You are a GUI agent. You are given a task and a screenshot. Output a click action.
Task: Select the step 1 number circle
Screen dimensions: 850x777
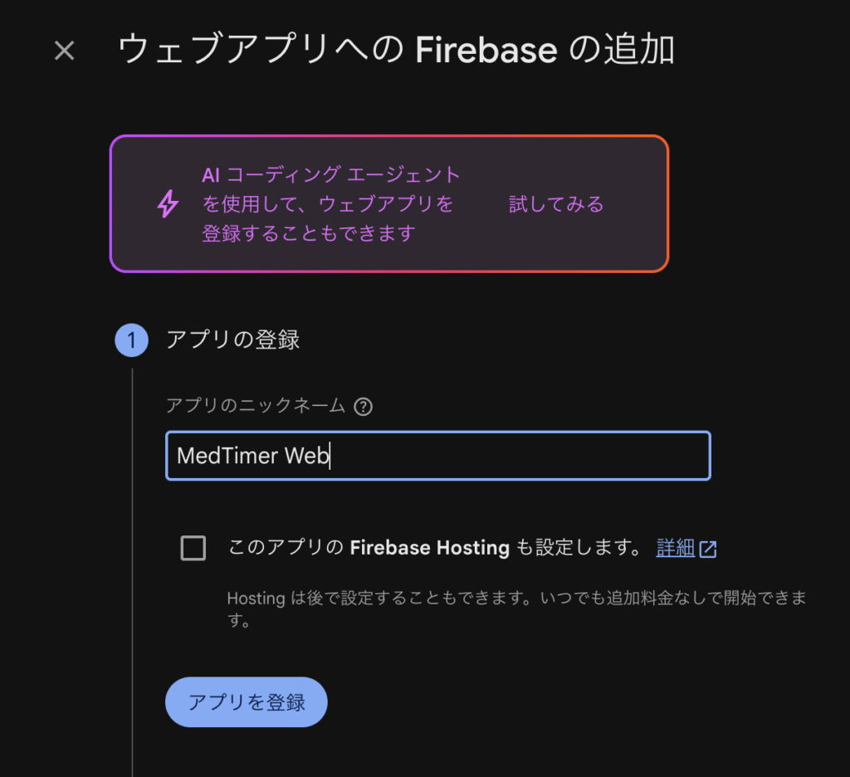pyautogui.click(x=132, y=340)
